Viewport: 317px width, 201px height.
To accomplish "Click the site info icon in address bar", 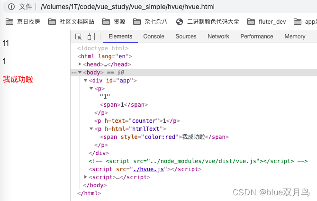I will pos(11,7).
